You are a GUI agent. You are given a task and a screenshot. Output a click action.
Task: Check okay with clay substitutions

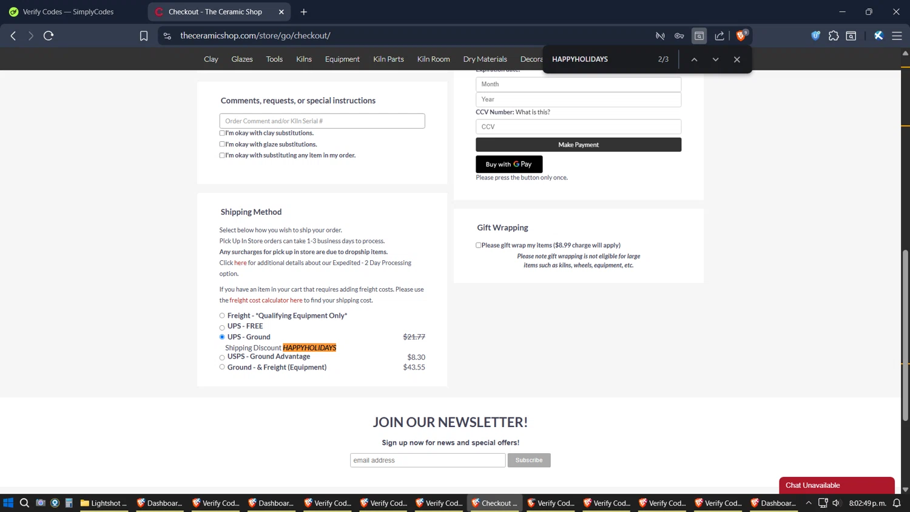[x=222, y=133]
